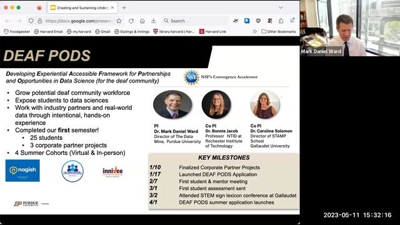400x225 pixels.
Task: Click the '25 students' bullet
Action: click(x=46, y=137)
